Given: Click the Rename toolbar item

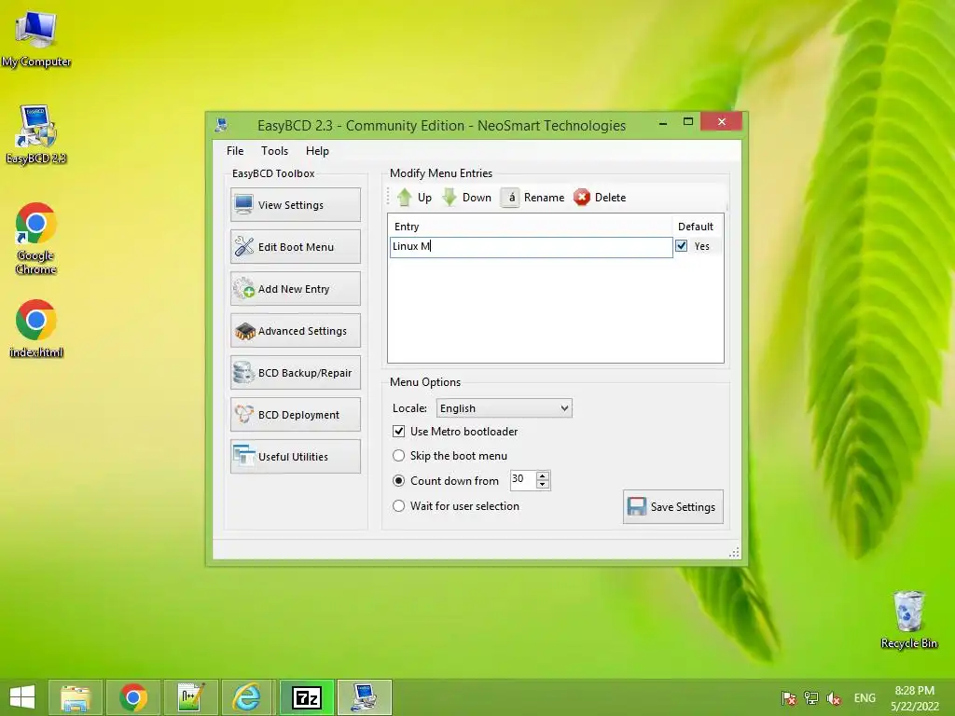Looking at the screenshot, I should [533, 198].
